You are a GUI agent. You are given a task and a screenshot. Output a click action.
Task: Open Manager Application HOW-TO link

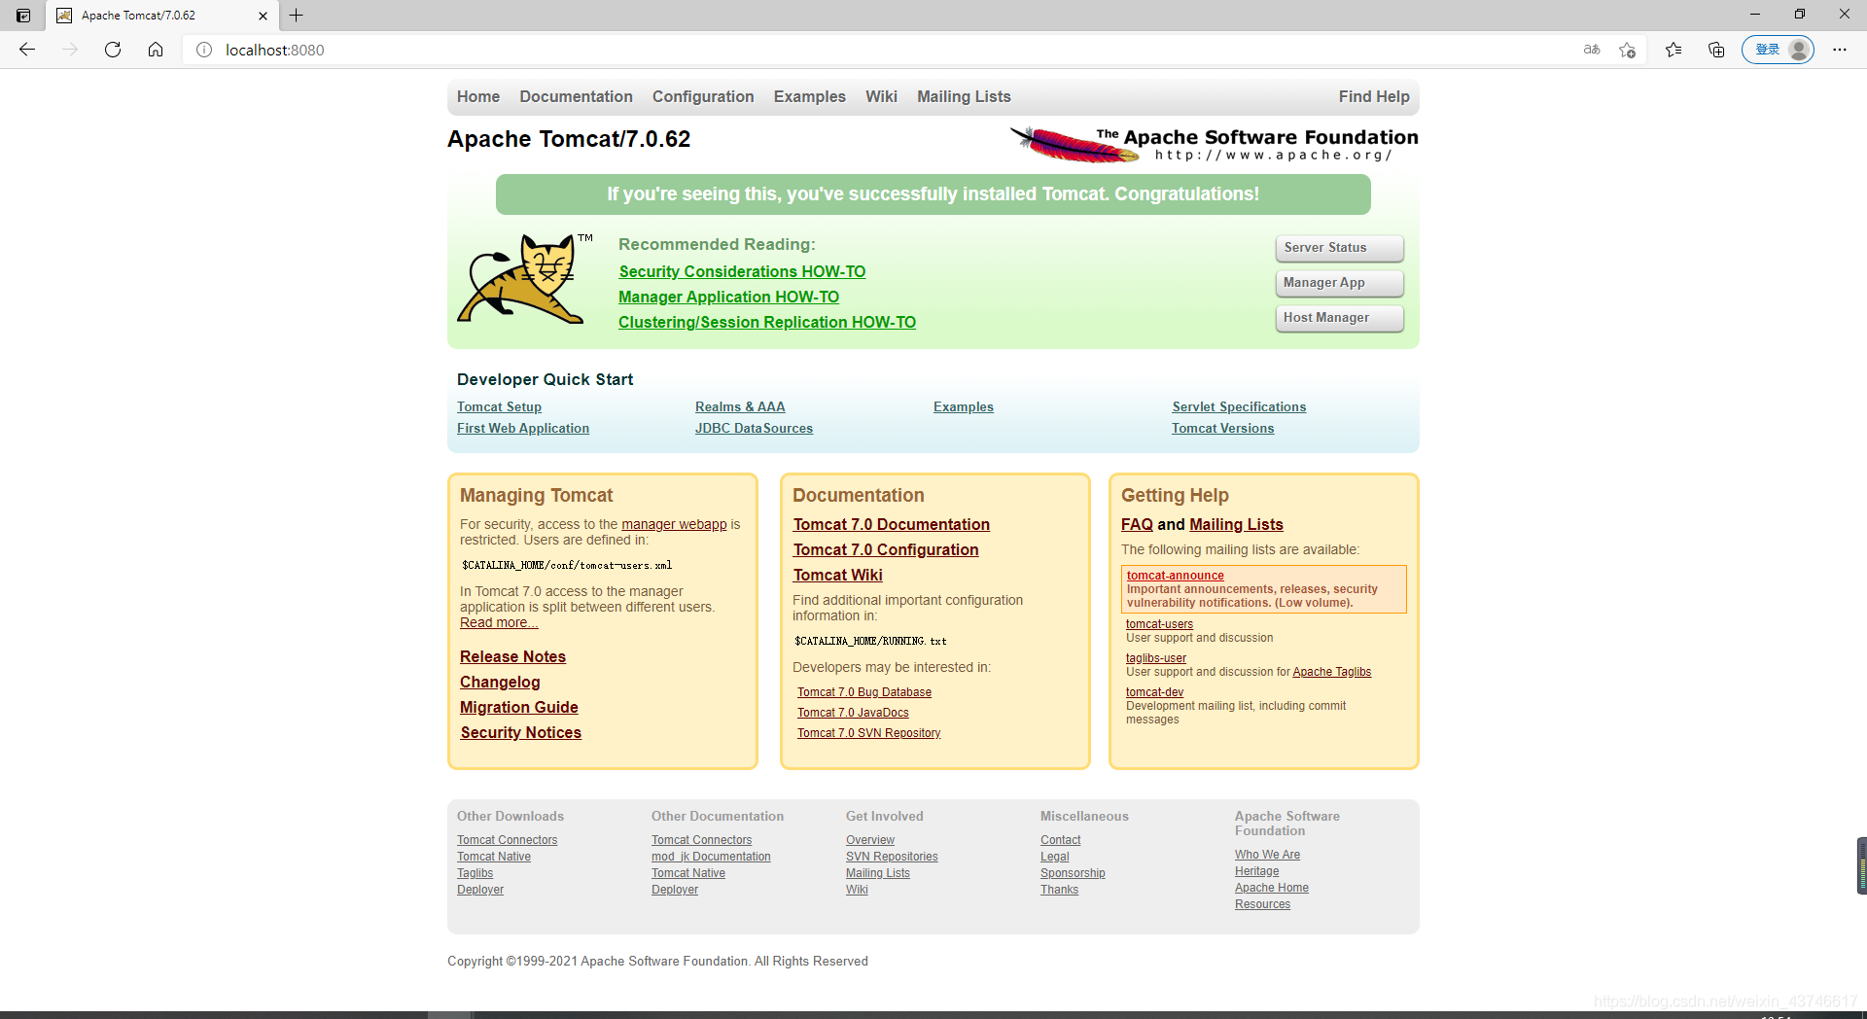(x=728, y=298)
